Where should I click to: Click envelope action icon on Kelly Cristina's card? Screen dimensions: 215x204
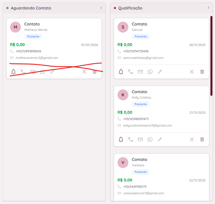point(140,139)
